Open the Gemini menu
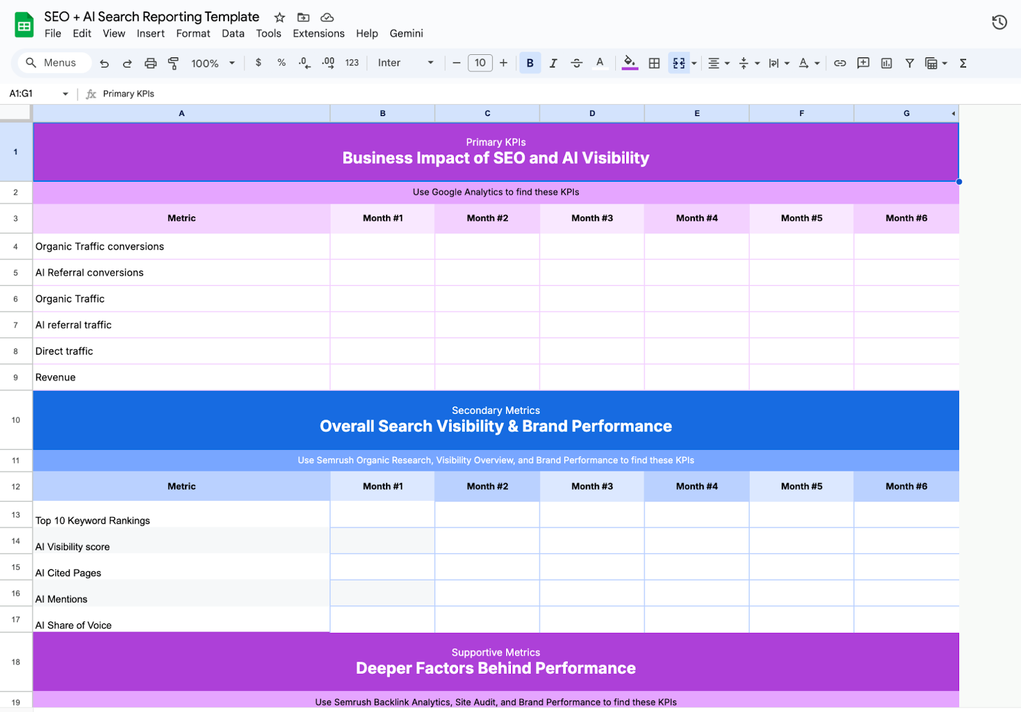Image resolution: width=1021 pixels, height=712 pixels. pyautogui.click(x=406, y=33)
